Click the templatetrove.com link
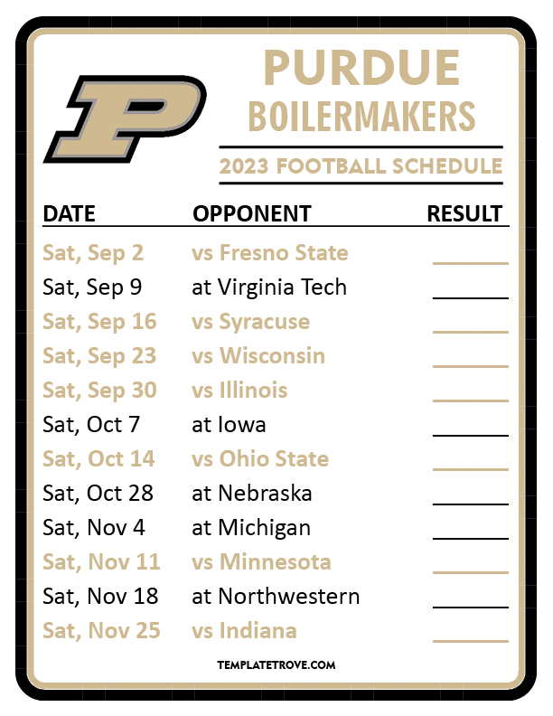This screenshot has width=553, height=716. coord(276,664)
